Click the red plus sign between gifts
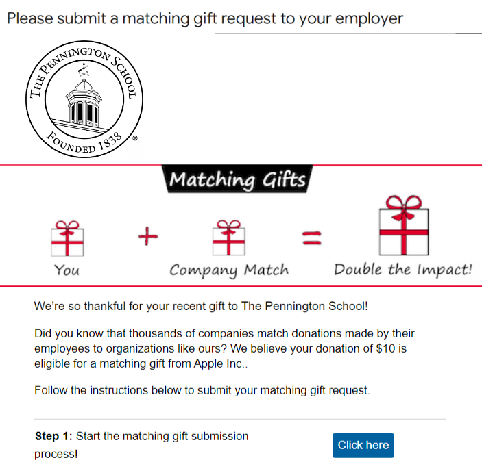Viewport: 482px width, 473px height. (x=148, y=236)
